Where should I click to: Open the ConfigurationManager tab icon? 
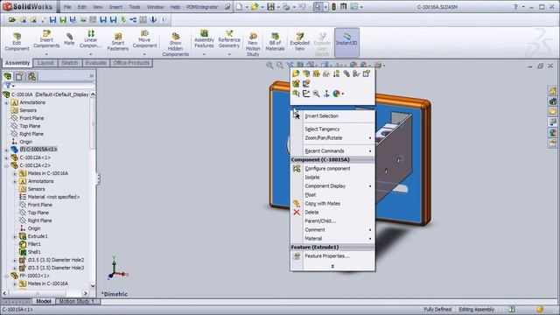(31, 76)
